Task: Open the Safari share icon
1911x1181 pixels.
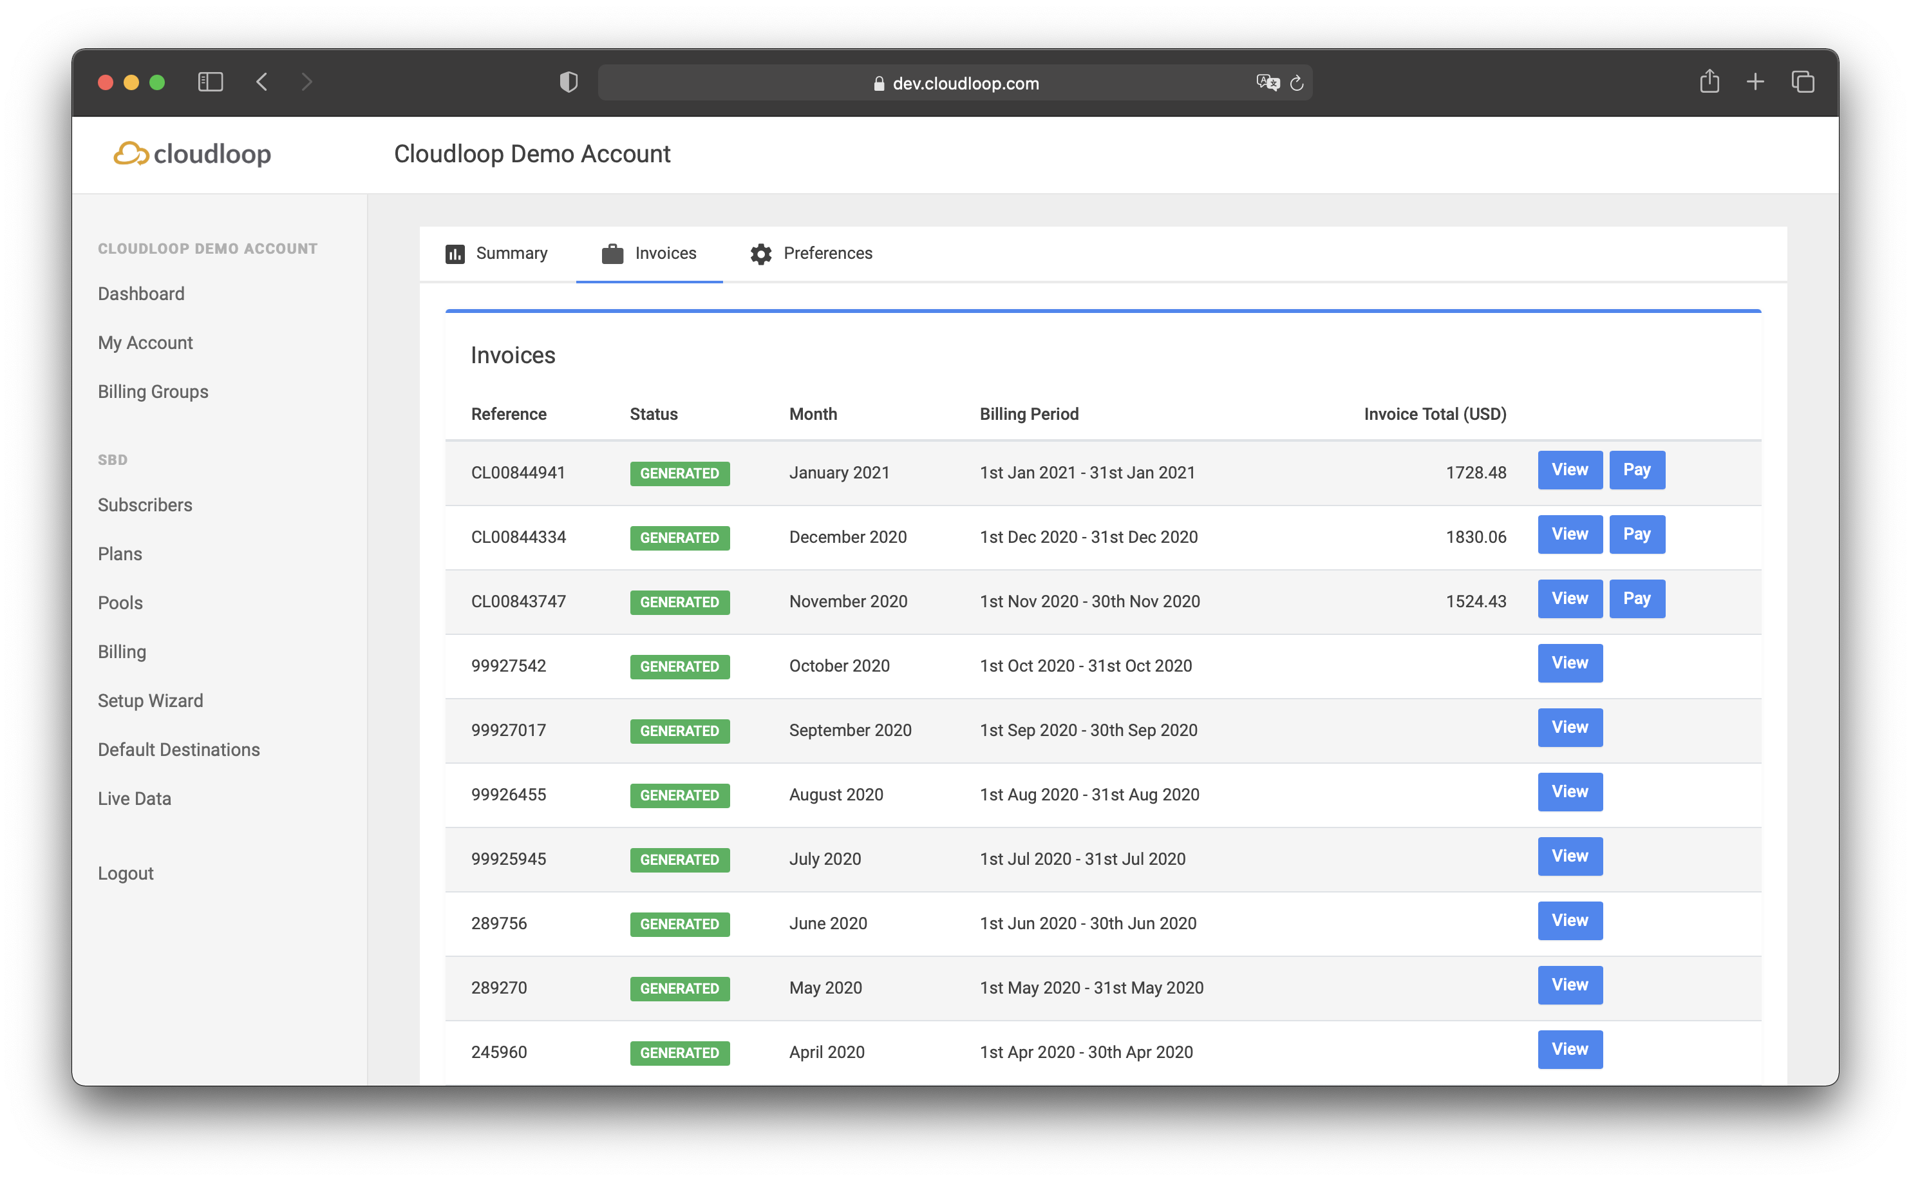Action: tap(1709, 81)
